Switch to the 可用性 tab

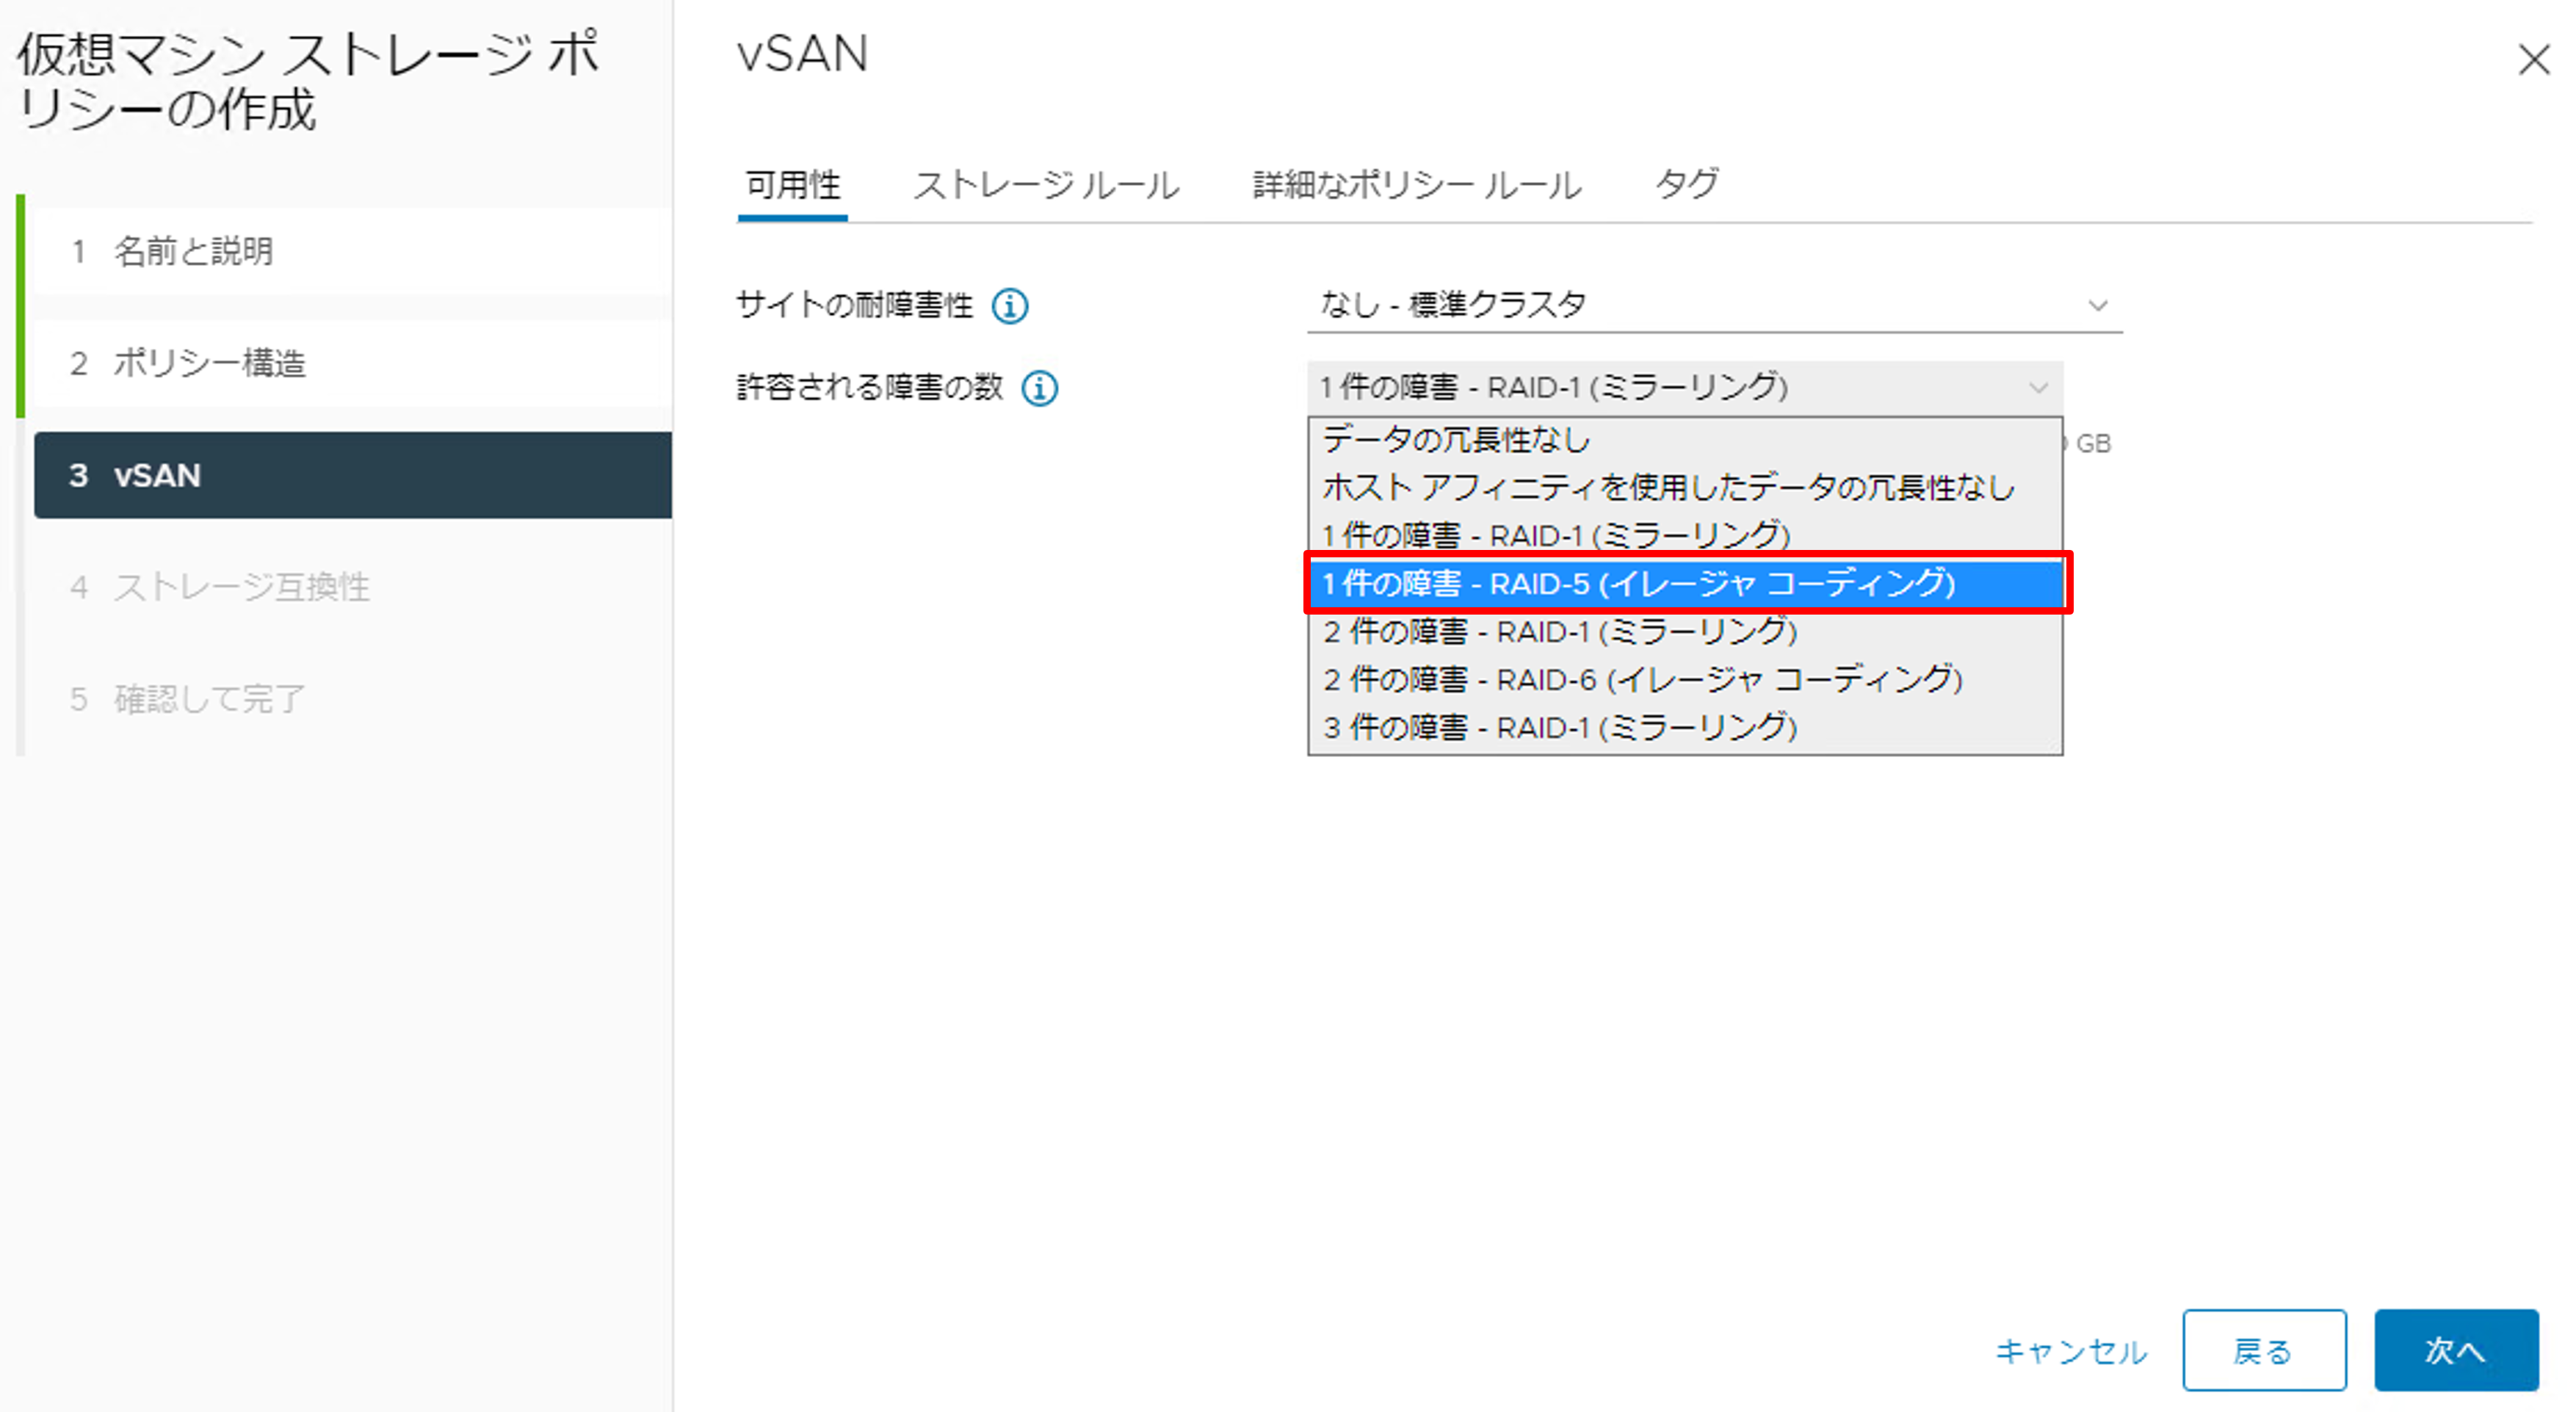click(793, 186)
